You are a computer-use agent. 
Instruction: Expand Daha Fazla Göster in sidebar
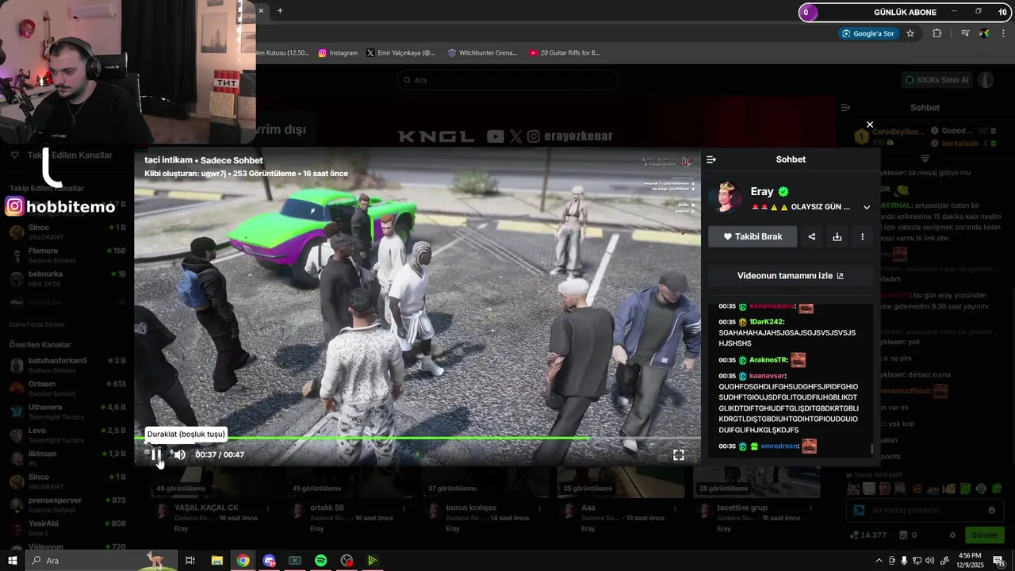[x=37, y=324]
